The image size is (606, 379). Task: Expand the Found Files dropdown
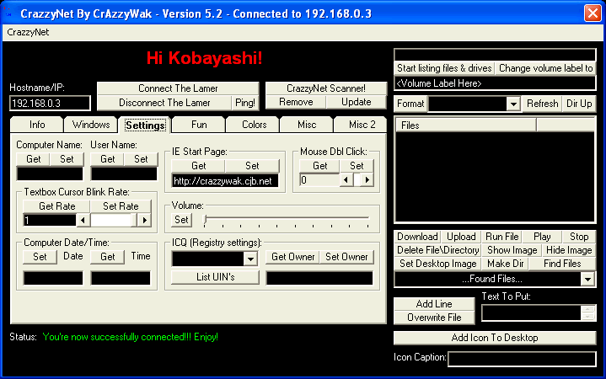[587, 279]
